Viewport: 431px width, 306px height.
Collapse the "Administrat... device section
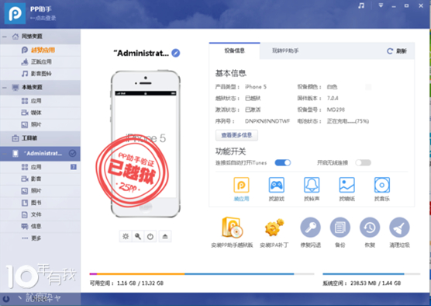click(5, 154)
